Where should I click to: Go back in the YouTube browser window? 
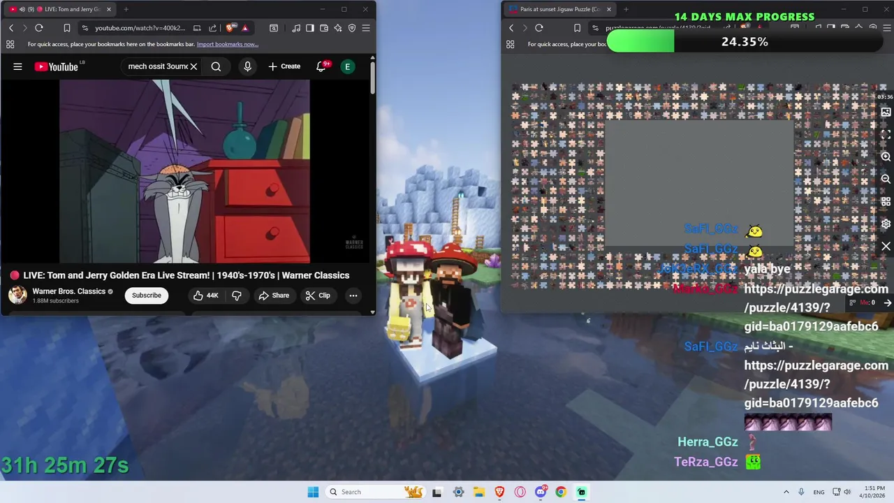point(11,28)
